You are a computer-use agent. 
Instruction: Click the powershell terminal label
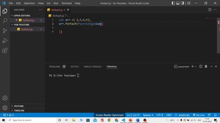click(181, 67)
